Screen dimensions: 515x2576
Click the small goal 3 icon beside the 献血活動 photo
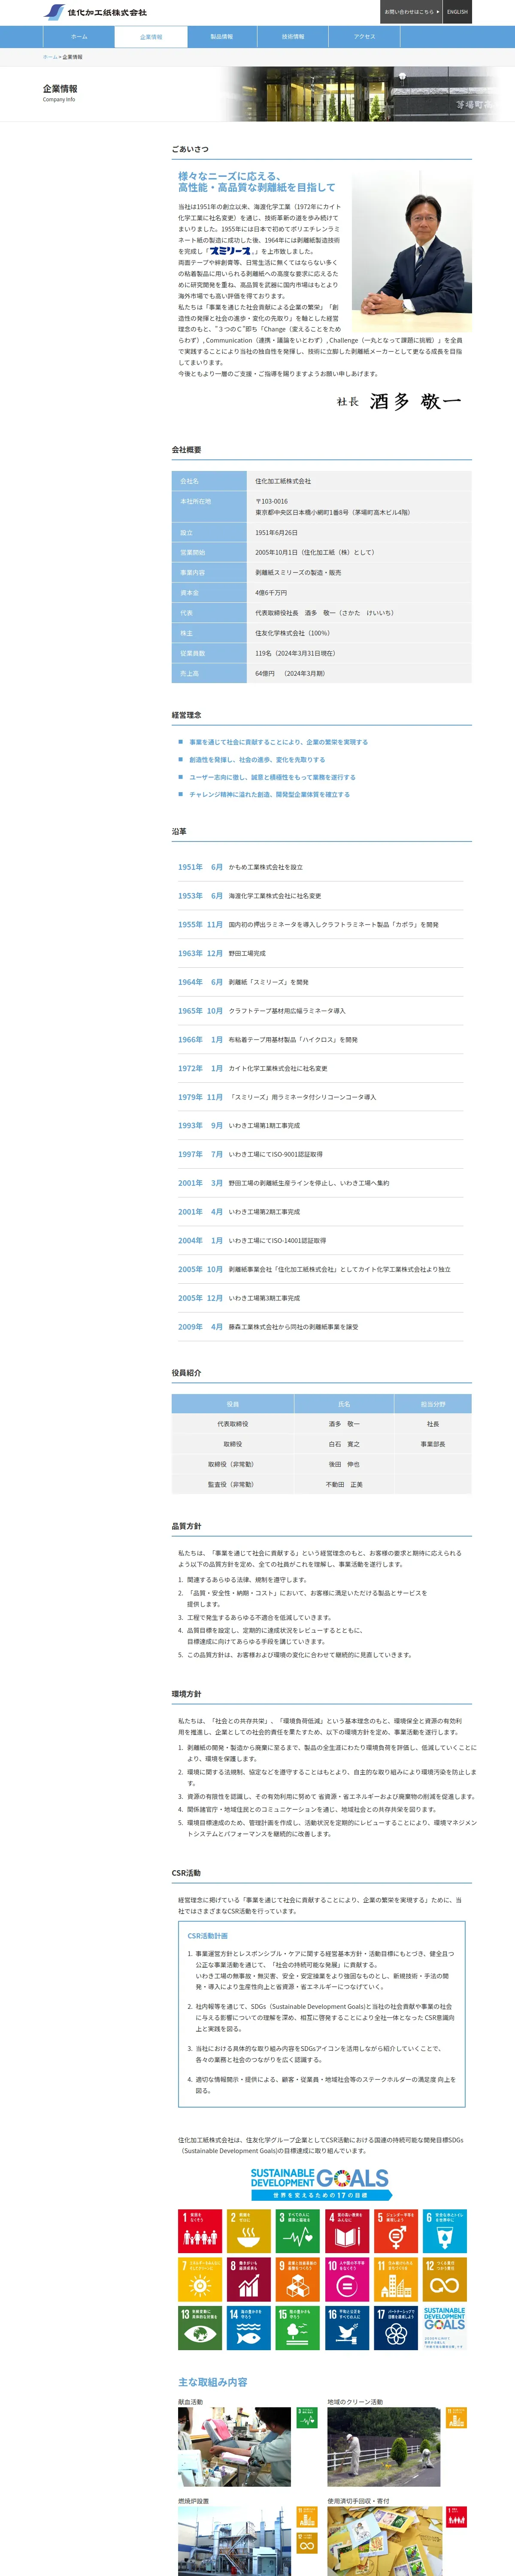click(x=307, y=2418)
